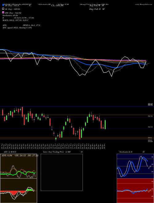Screen dimensions: 154x203
Task: Open the red RSI chart panel
Action: [x=135, y=191]
